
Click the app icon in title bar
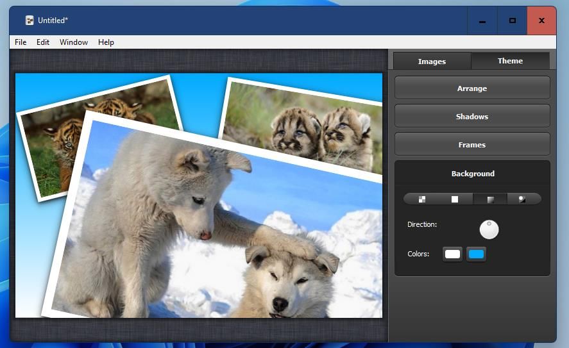tap(30, 21)
